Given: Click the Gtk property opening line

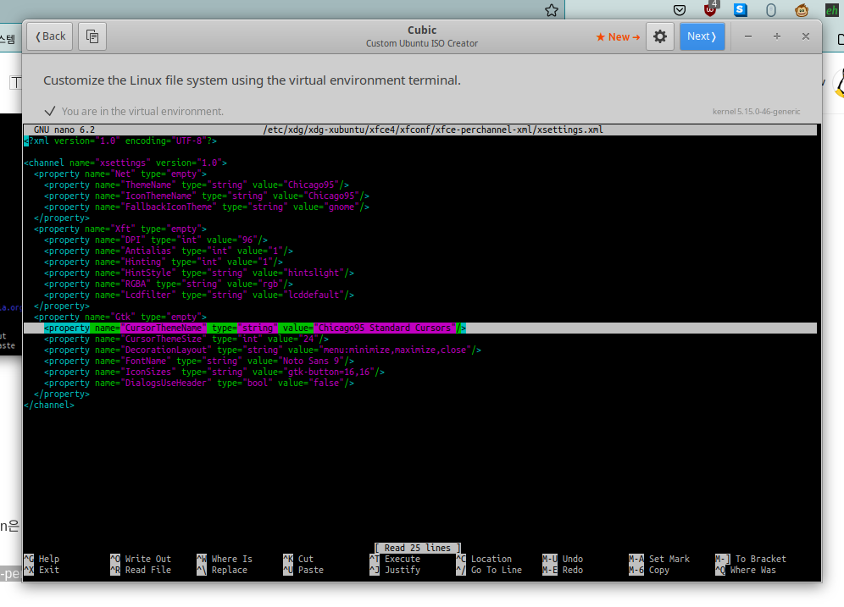Looking at the screenshot, I should click(120, 317).
